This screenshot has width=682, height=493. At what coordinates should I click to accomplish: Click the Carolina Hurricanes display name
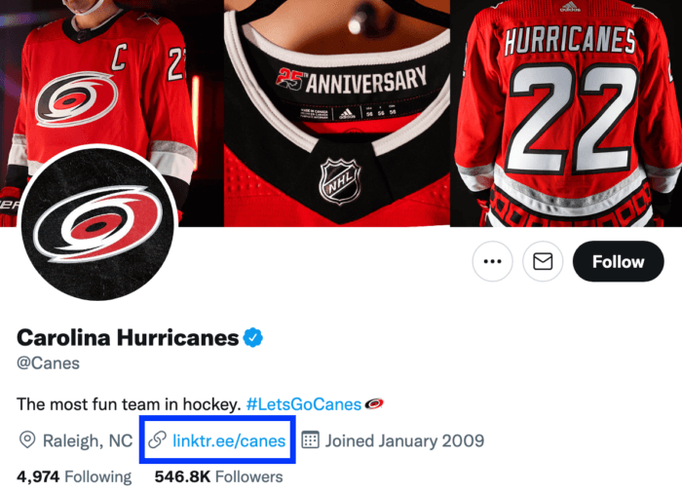(128, 338)
